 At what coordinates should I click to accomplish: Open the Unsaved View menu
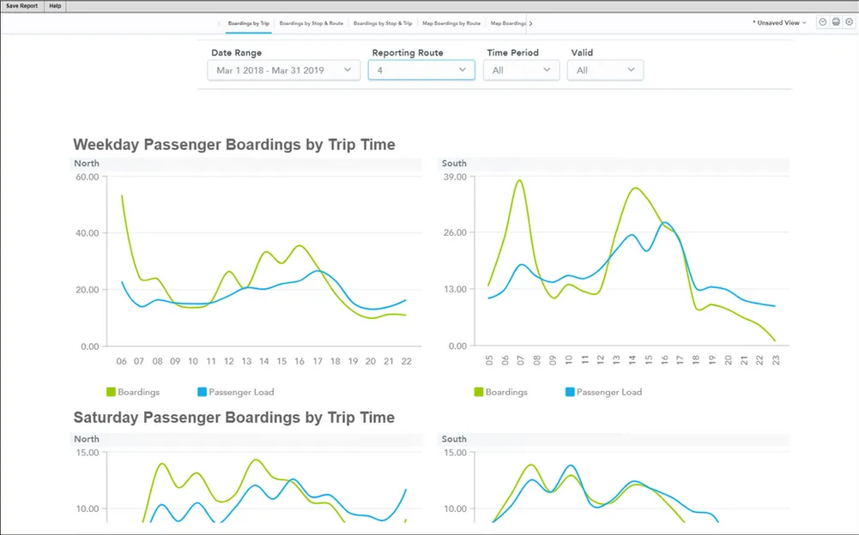tap(777, 22)
